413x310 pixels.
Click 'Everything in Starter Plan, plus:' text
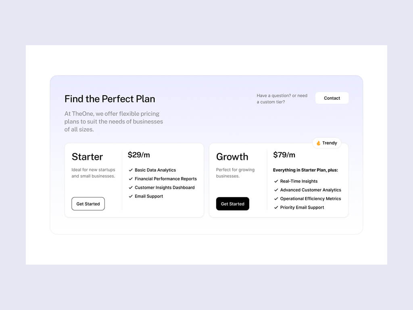(x=305, y=170)
